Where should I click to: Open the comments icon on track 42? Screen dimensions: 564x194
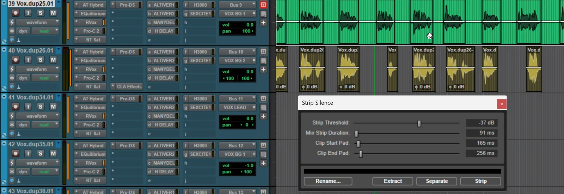263,154
